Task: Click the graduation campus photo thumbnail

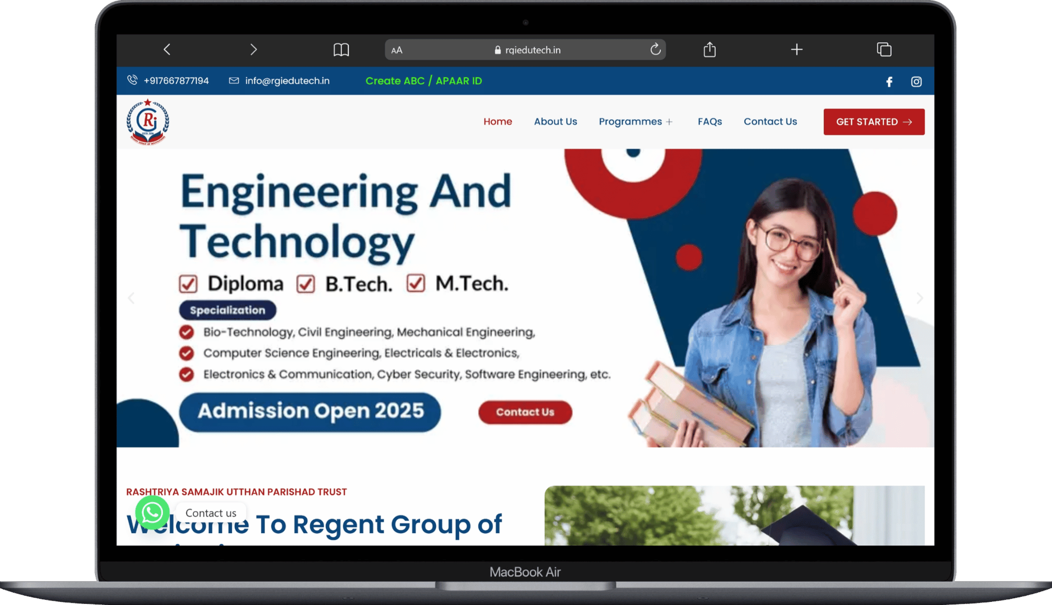Action: tap(735, 516)
